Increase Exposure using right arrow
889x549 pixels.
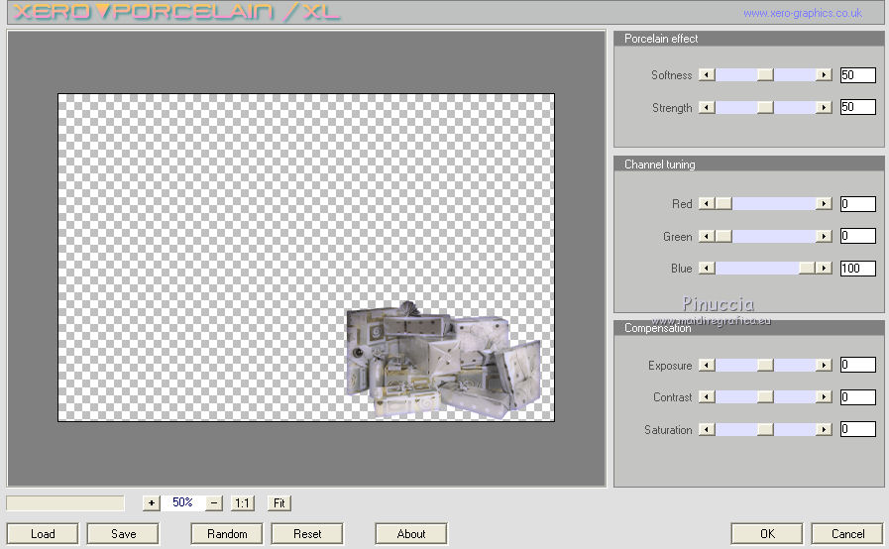click(x=824, y=365)
